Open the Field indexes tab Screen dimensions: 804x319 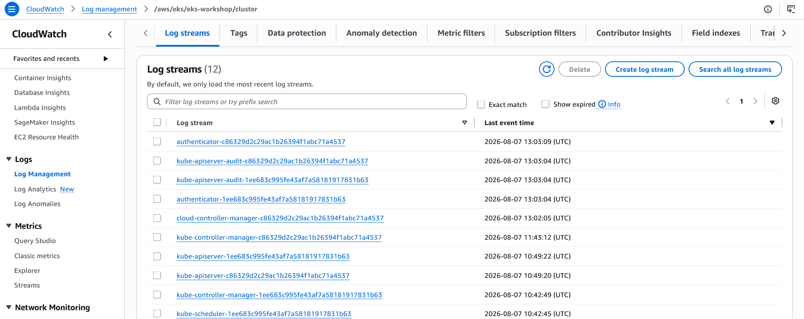pyautogui.click(x=716, y=33)
